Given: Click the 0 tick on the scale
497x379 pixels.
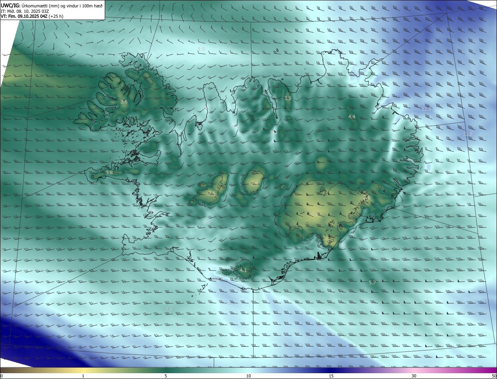Looking at the screenshot, I should click(2, 376).
